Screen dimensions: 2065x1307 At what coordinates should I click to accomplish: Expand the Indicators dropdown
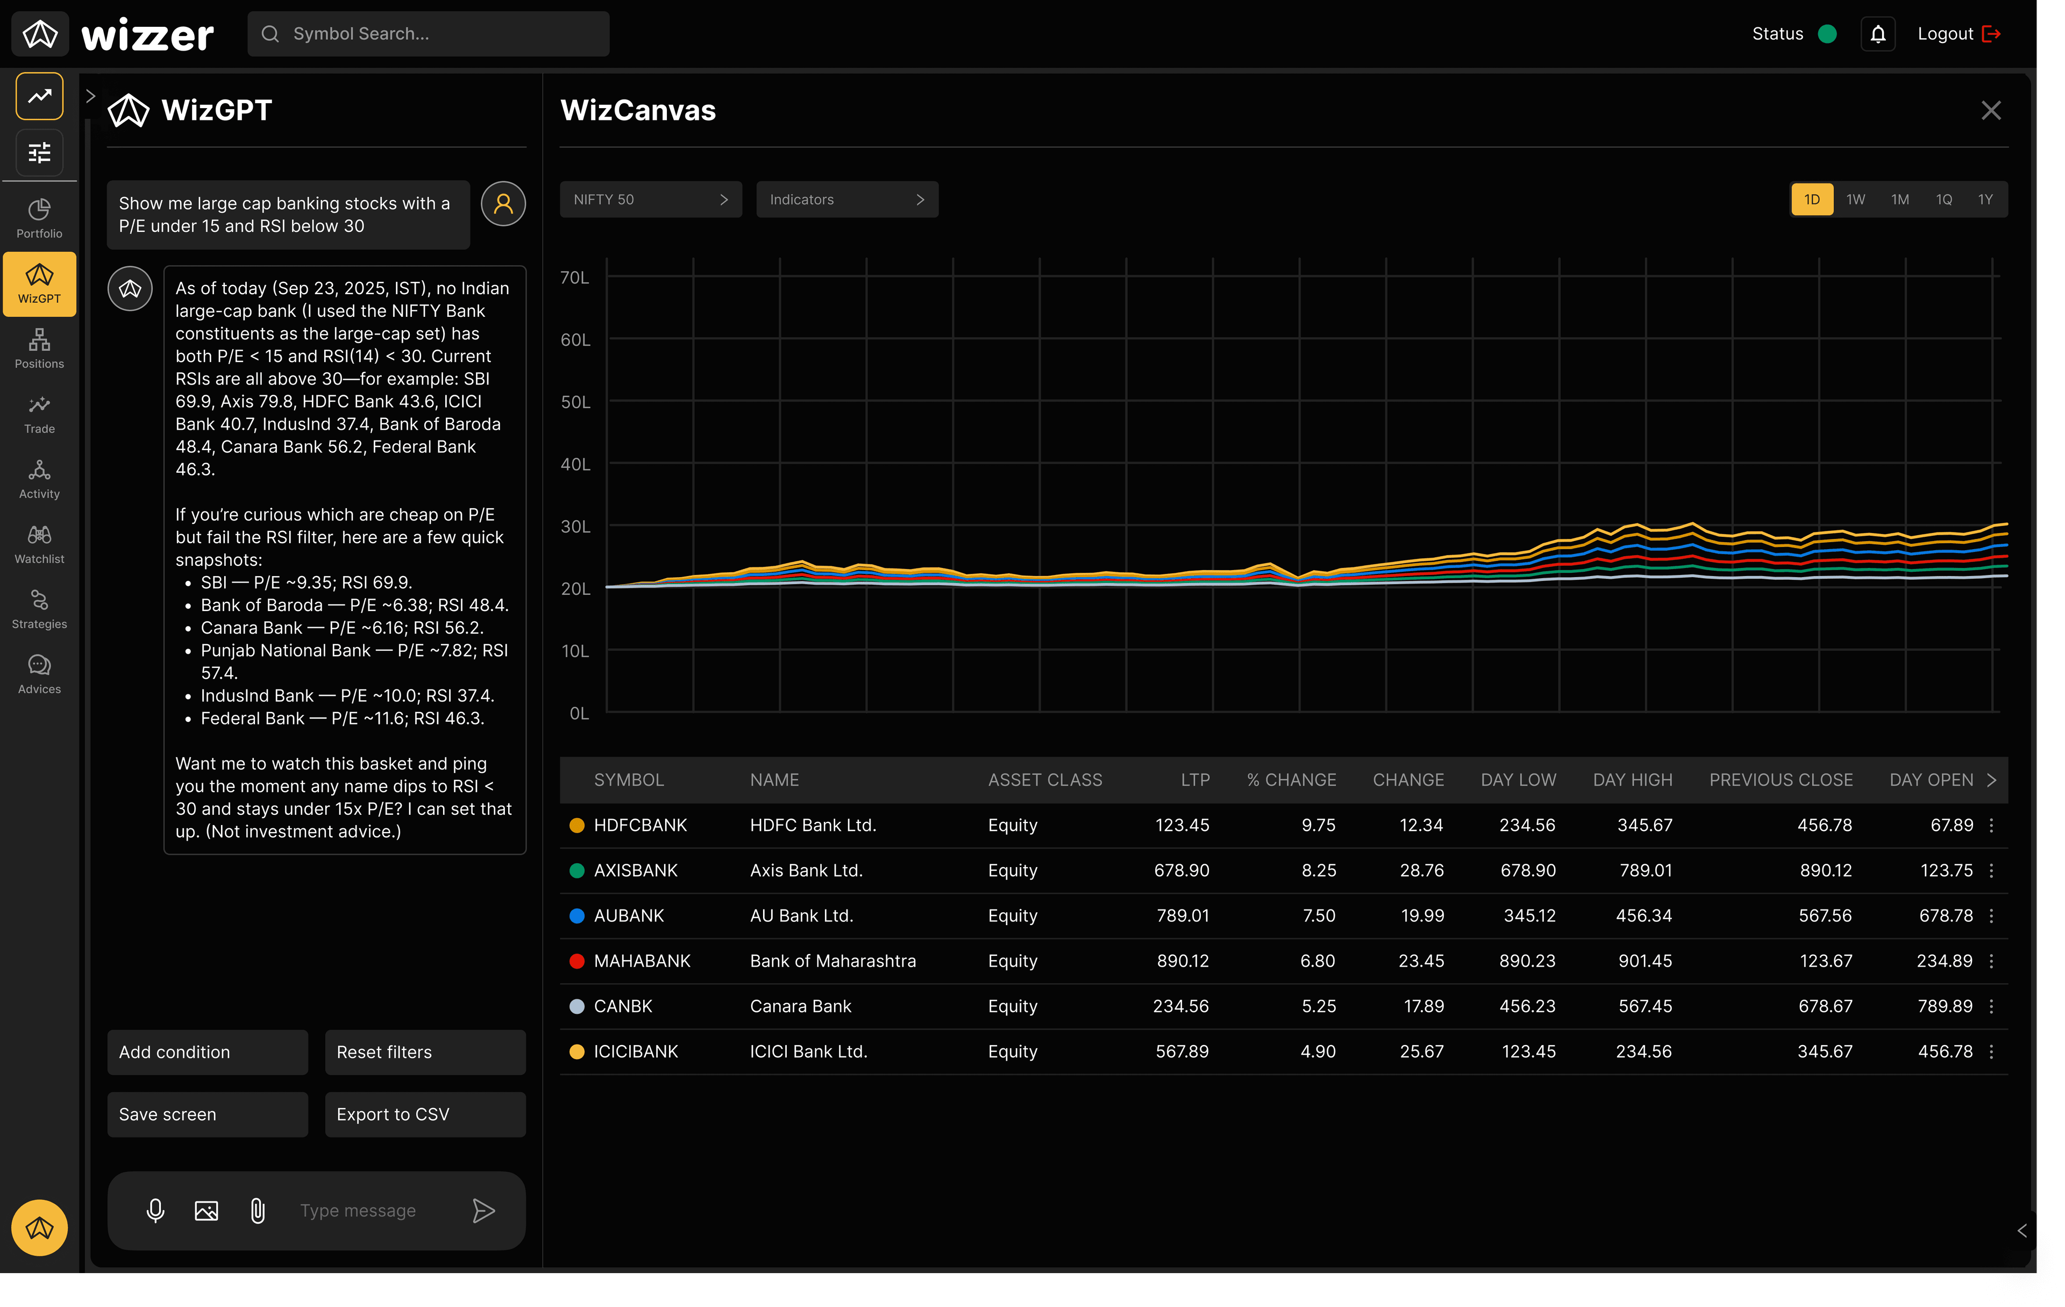coord(846,198)
